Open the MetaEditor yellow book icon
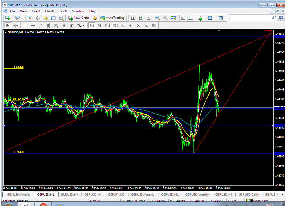 point(95,18)
